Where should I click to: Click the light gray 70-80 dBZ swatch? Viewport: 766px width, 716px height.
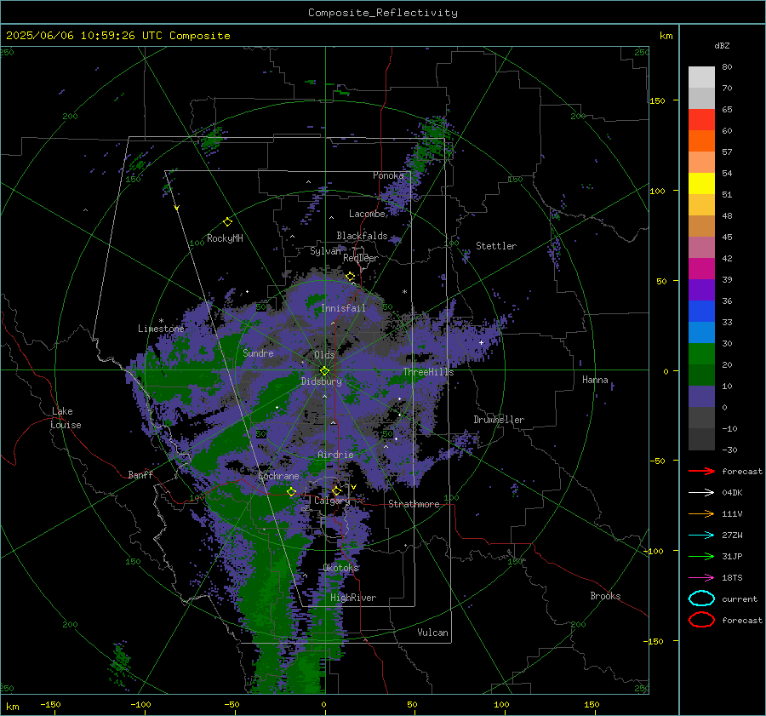click(701, 77)
